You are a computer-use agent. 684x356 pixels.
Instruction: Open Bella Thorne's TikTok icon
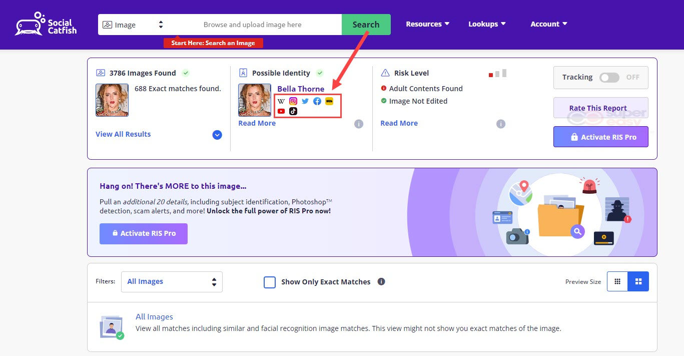click(x=293, y=111)
